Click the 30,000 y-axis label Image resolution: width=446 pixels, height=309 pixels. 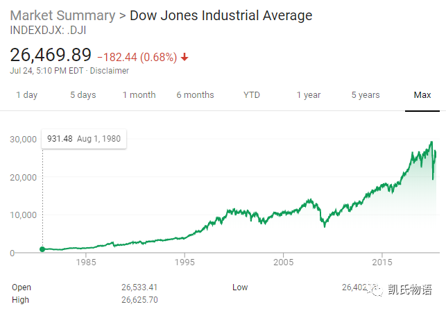coord(22,140)
